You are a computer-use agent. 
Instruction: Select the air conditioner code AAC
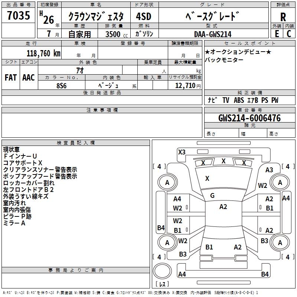click(x=29, y=78)
